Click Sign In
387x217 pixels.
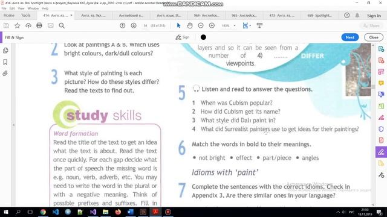[374, 16]
